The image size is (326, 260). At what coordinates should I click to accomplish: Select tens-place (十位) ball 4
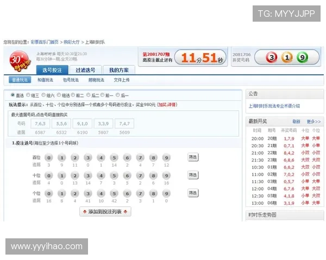101,175
